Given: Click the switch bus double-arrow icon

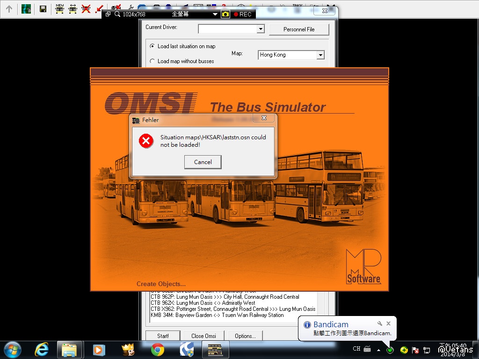Looking at the screenshot, I should (73, 9).
